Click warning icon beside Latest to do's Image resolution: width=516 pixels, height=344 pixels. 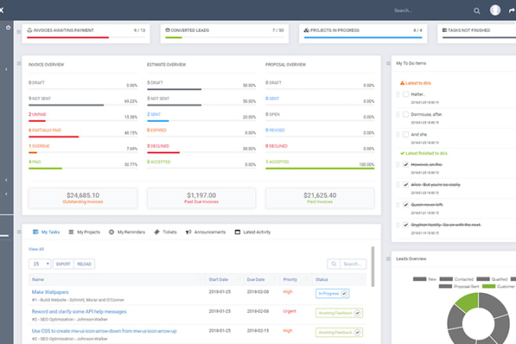[402, 83]
